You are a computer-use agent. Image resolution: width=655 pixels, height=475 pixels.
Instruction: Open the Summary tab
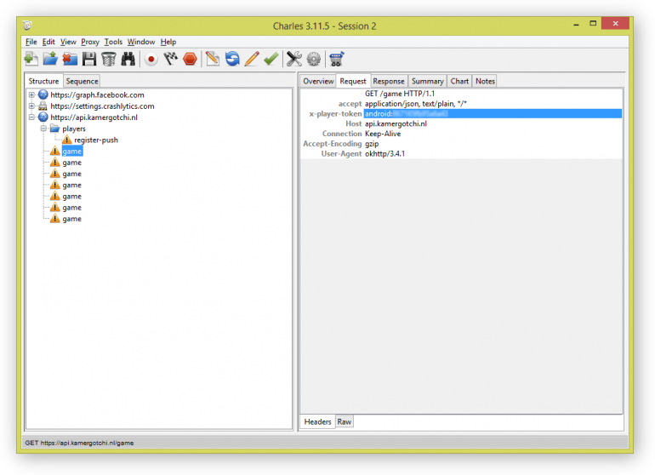point(427,81)
